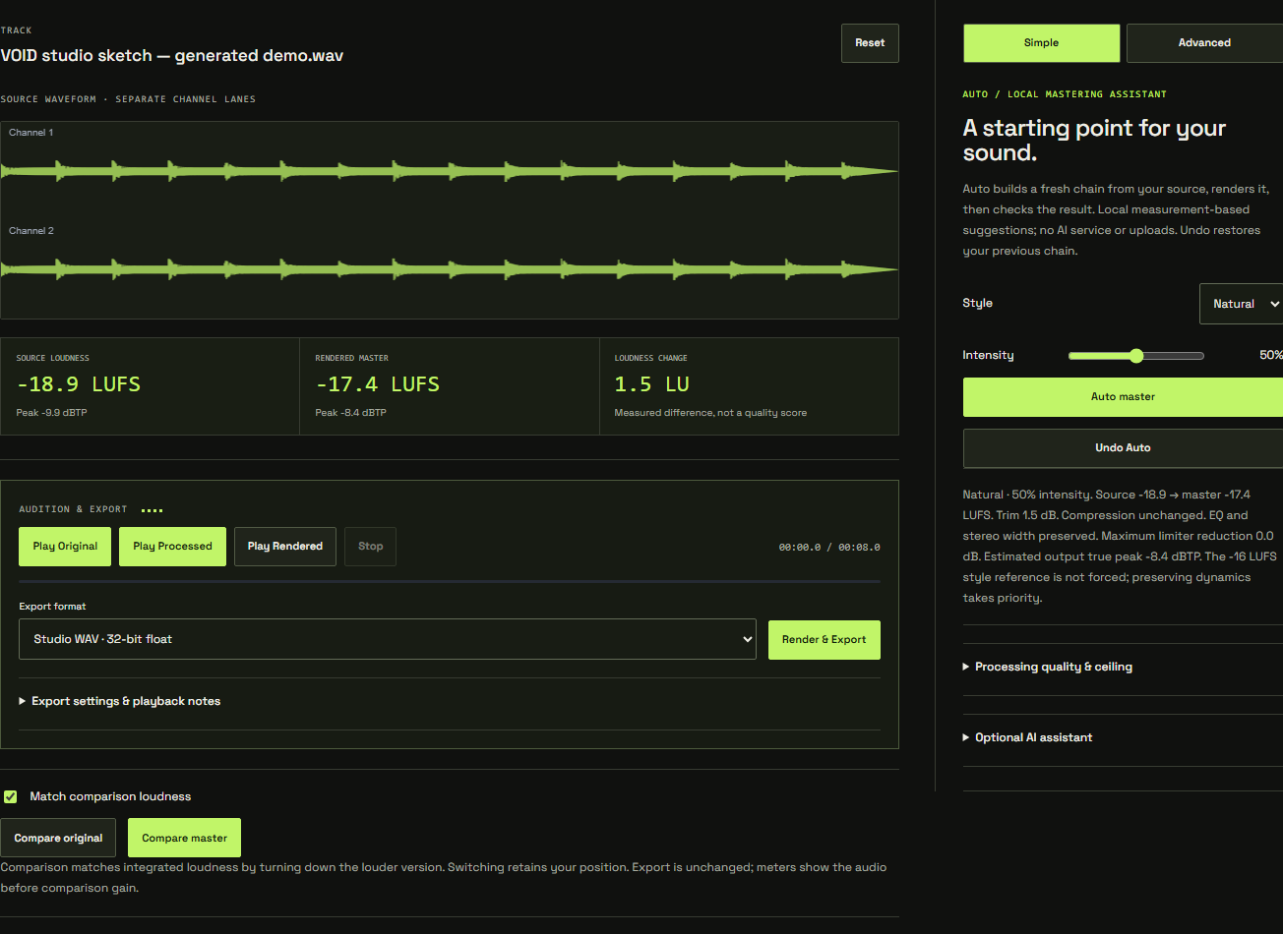Screen dimensions: 1283x934
Task: Stop audio playback
Action: [371, 547]
